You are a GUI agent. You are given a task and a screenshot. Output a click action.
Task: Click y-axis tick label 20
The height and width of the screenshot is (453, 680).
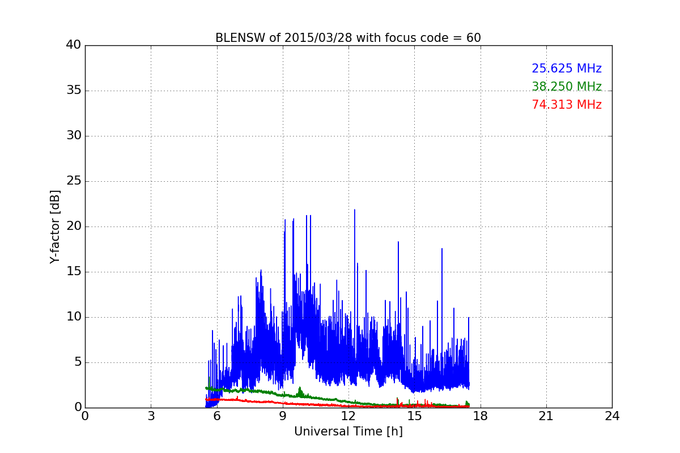point(74,226)
